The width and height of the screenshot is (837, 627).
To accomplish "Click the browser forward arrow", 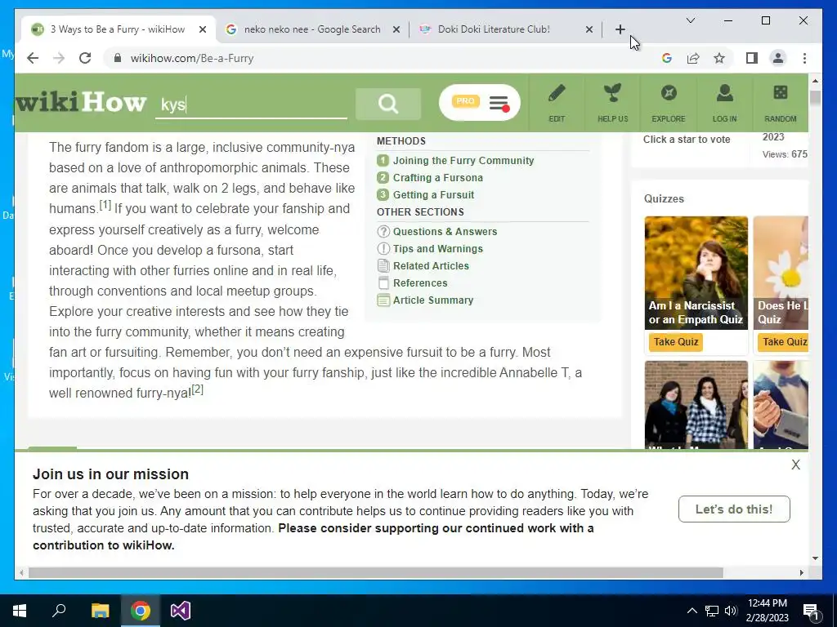I will [x=59, y=58].
